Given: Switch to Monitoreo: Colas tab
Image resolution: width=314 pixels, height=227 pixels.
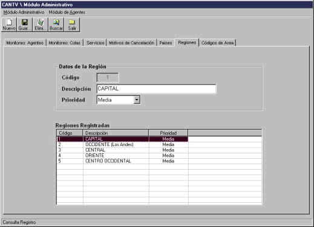Looking at the screenshot, I should pos(65,43).
